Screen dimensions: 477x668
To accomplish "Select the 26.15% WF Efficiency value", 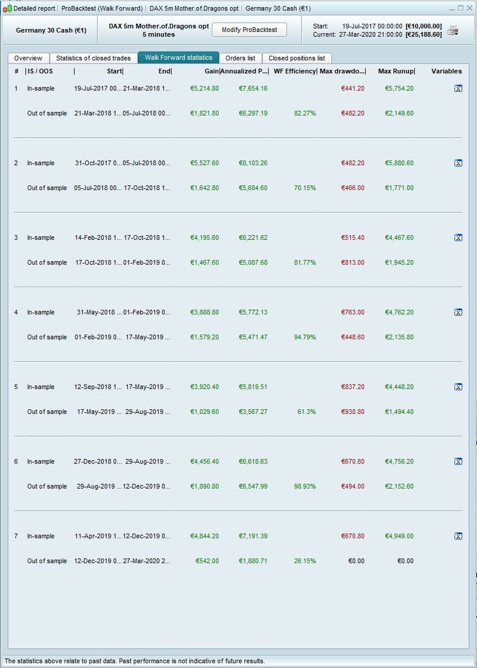I will [305, 561].
